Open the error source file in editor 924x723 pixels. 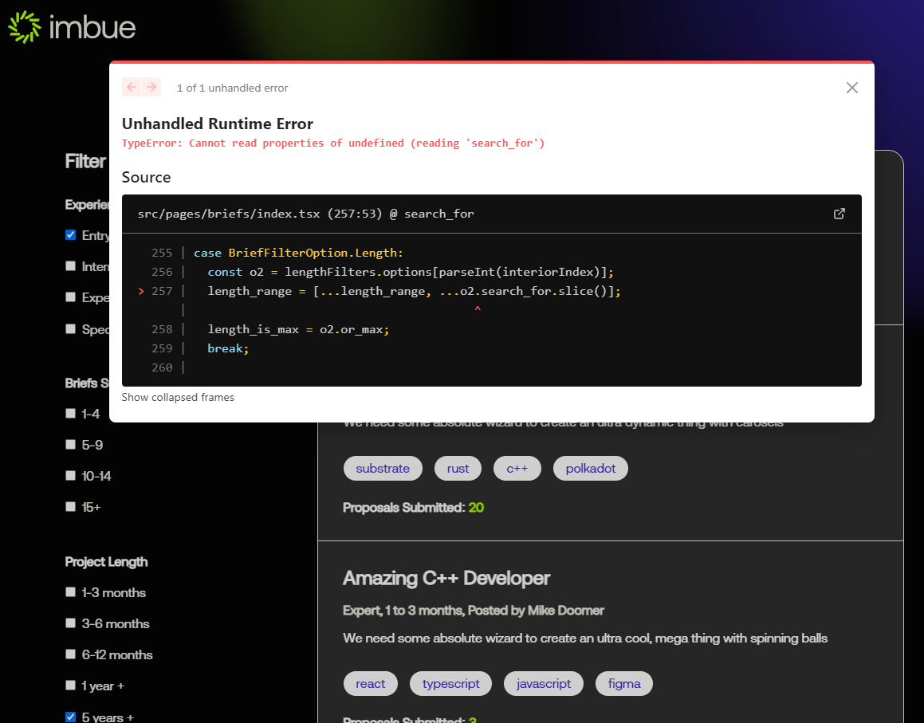pyautogui.click(x=839, y=214)
